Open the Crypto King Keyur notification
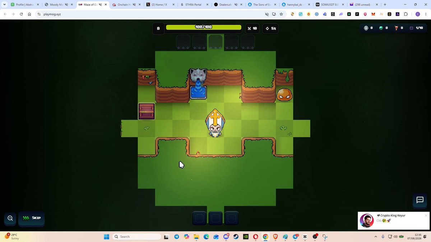The height and width of the screenshot is (242, 431). coord(393,220)
